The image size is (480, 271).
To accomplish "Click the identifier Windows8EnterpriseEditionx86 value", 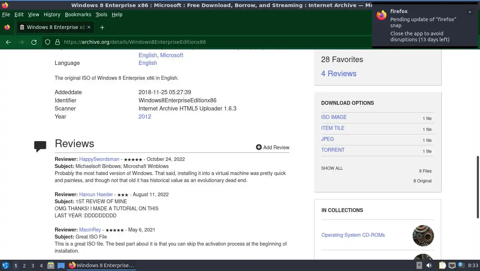I will pyautogui.click(x=178, y=100).
